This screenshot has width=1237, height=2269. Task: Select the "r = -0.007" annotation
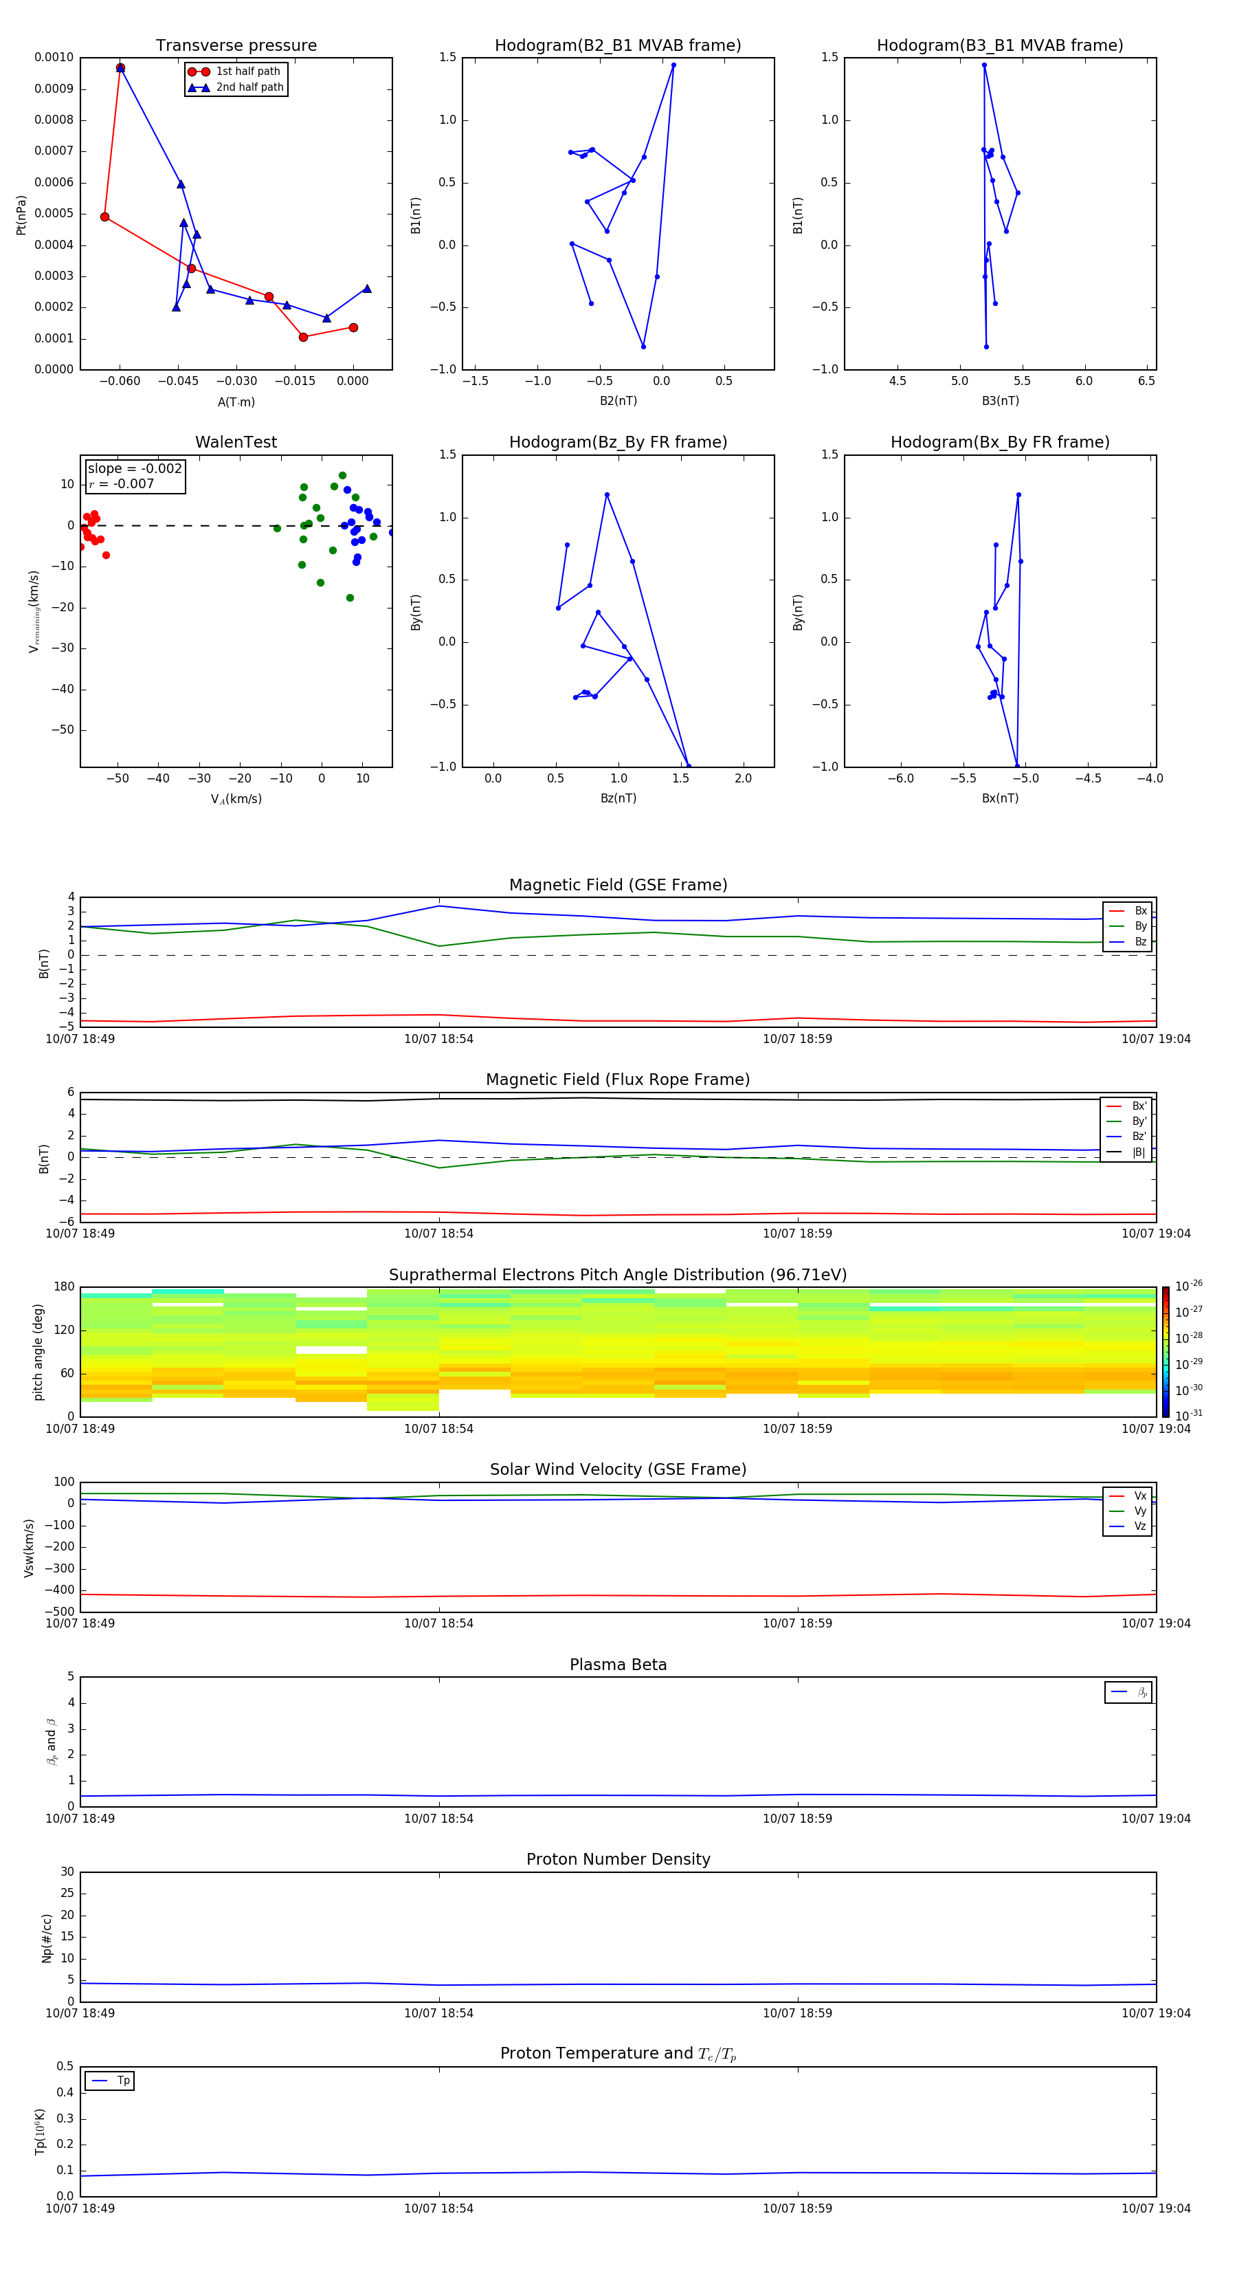[122, 483]
